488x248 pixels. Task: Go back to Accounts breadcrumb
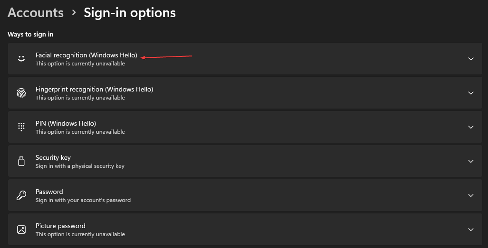(x=36, y=13)
